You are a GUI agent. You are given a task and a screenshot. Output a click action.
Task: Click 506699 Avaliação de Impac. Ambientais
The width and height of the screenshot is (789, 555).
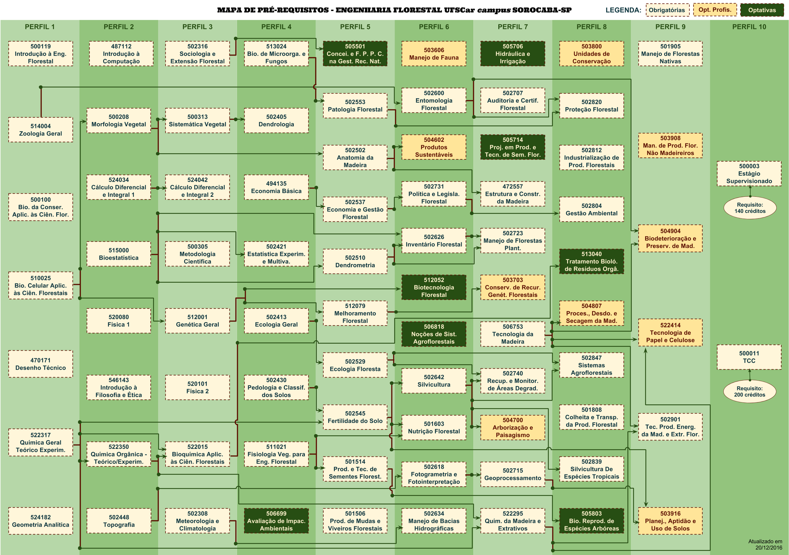pos(276,521)
